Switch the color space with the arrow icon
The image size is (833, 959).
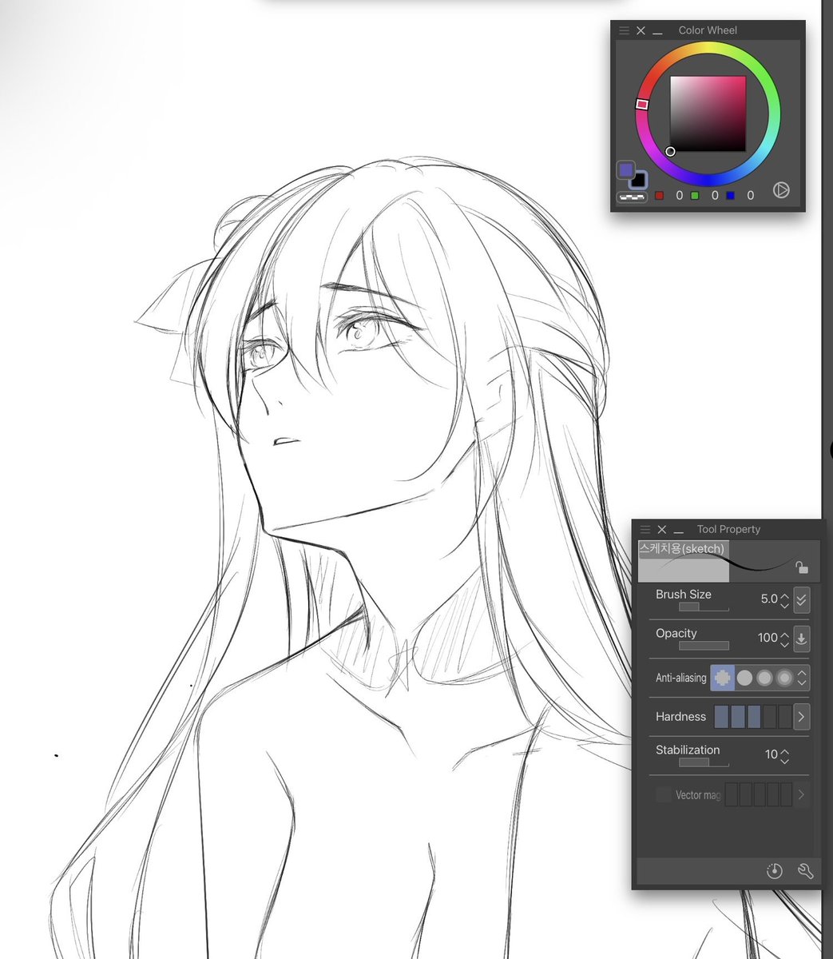pos(781,190)
